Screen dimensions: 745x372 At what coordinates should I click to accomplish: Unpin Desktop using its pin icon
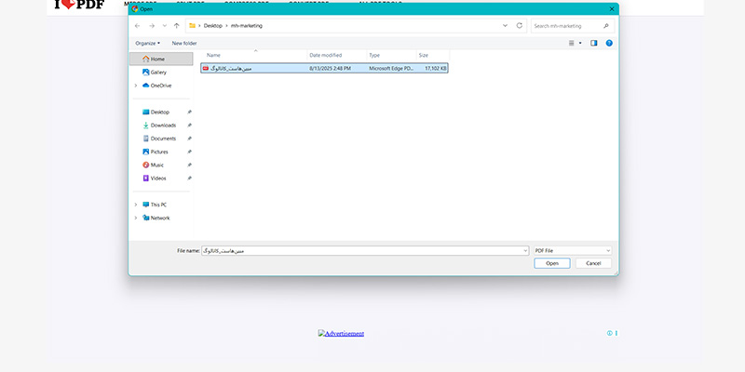[189, 112]
